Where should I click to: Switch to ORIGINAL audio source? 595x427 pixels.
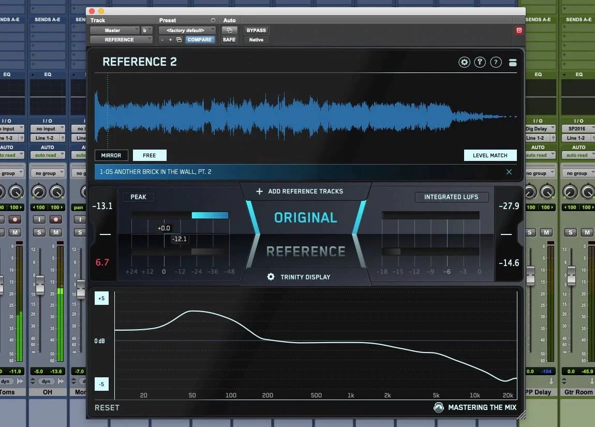point(305,218)
